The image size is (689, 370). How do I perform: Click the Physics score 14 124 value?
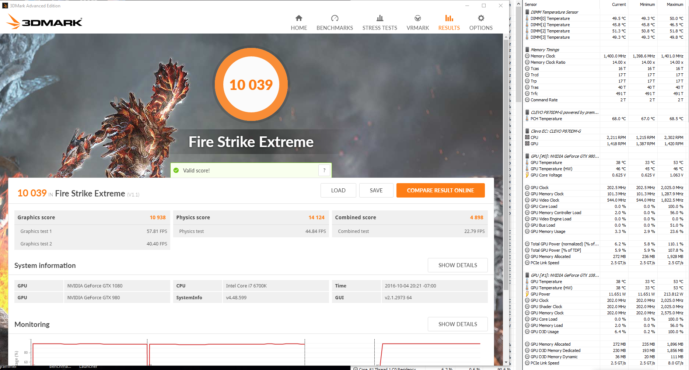pyautogui.click(x=316, y=217)
